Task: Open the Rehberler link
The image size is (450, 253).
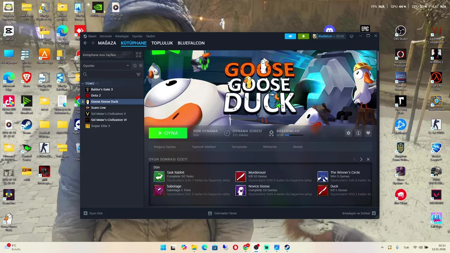Action: pyautogui.click(x=270, y=147)
